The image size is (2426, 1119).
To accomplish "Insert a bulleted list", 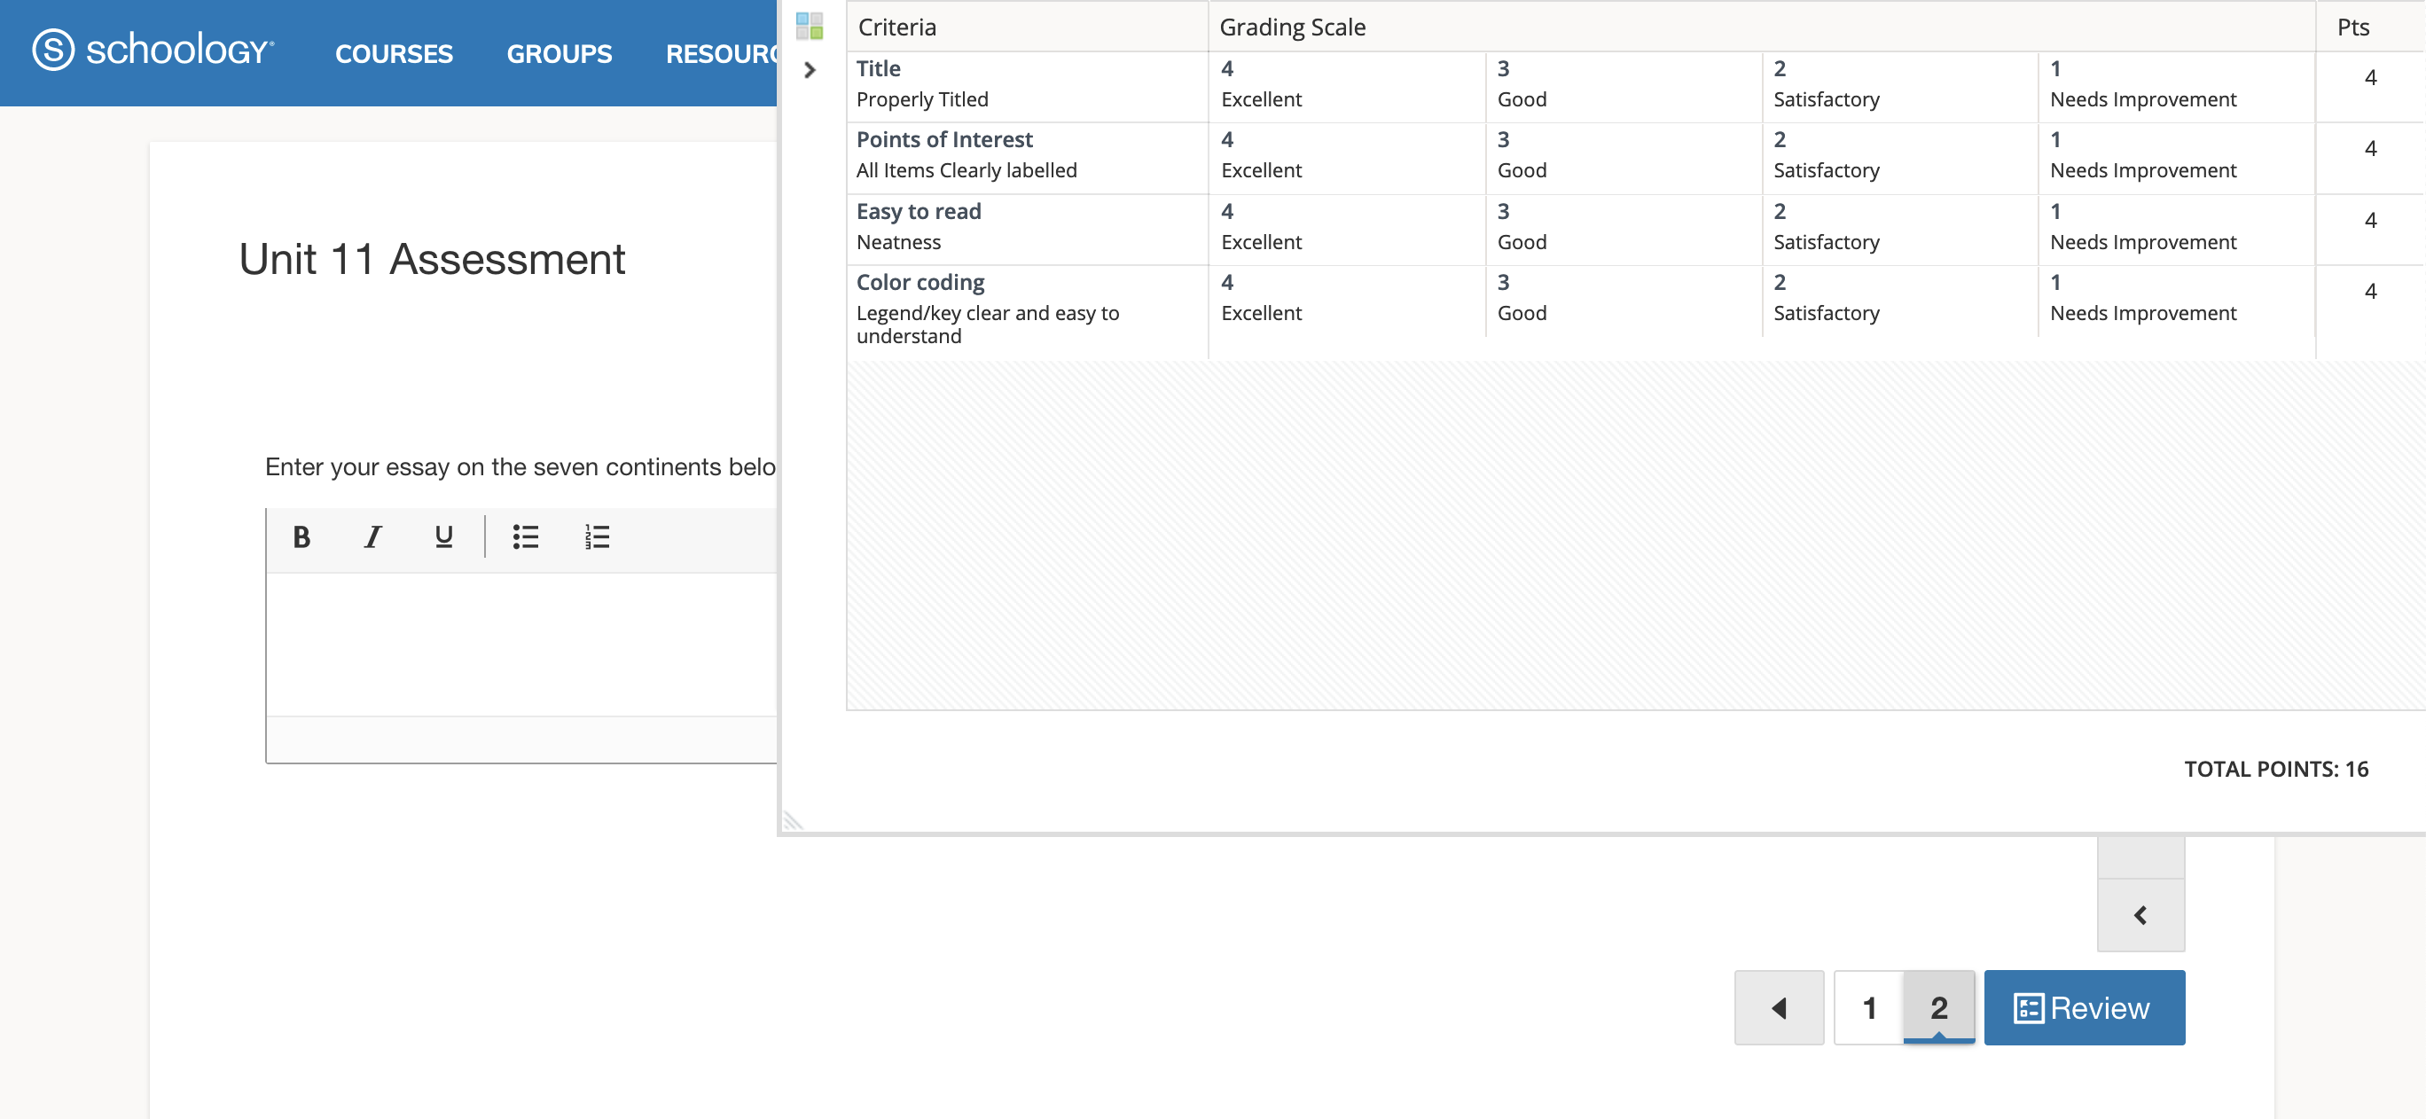I will 525,537.
